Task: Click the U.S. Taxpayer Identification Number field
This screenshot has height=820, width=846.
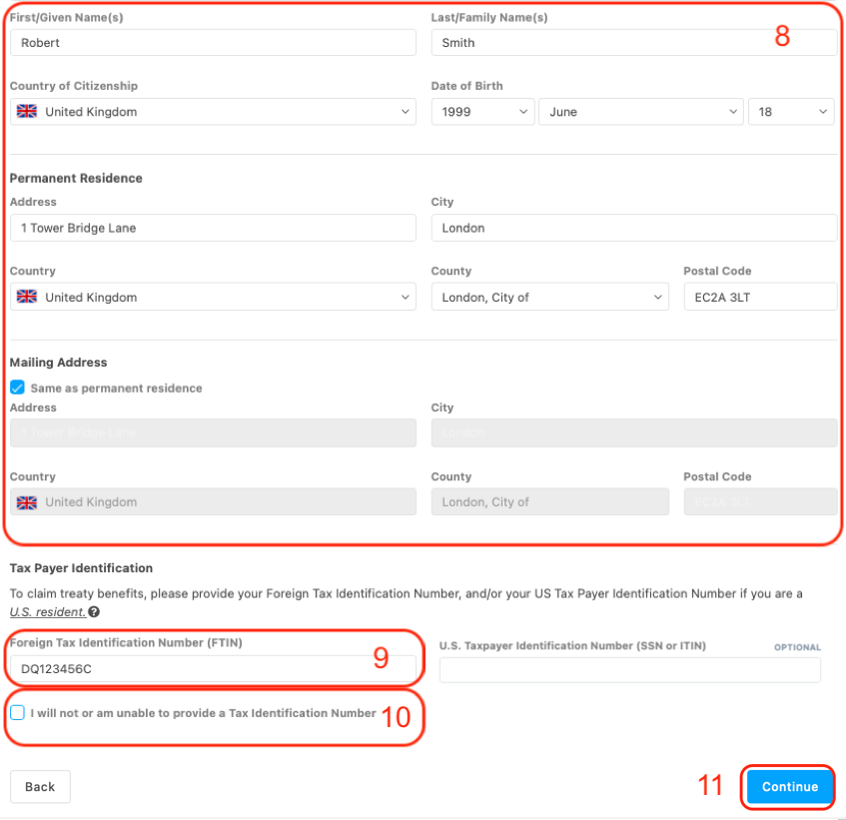Action: tap(629, 670)
